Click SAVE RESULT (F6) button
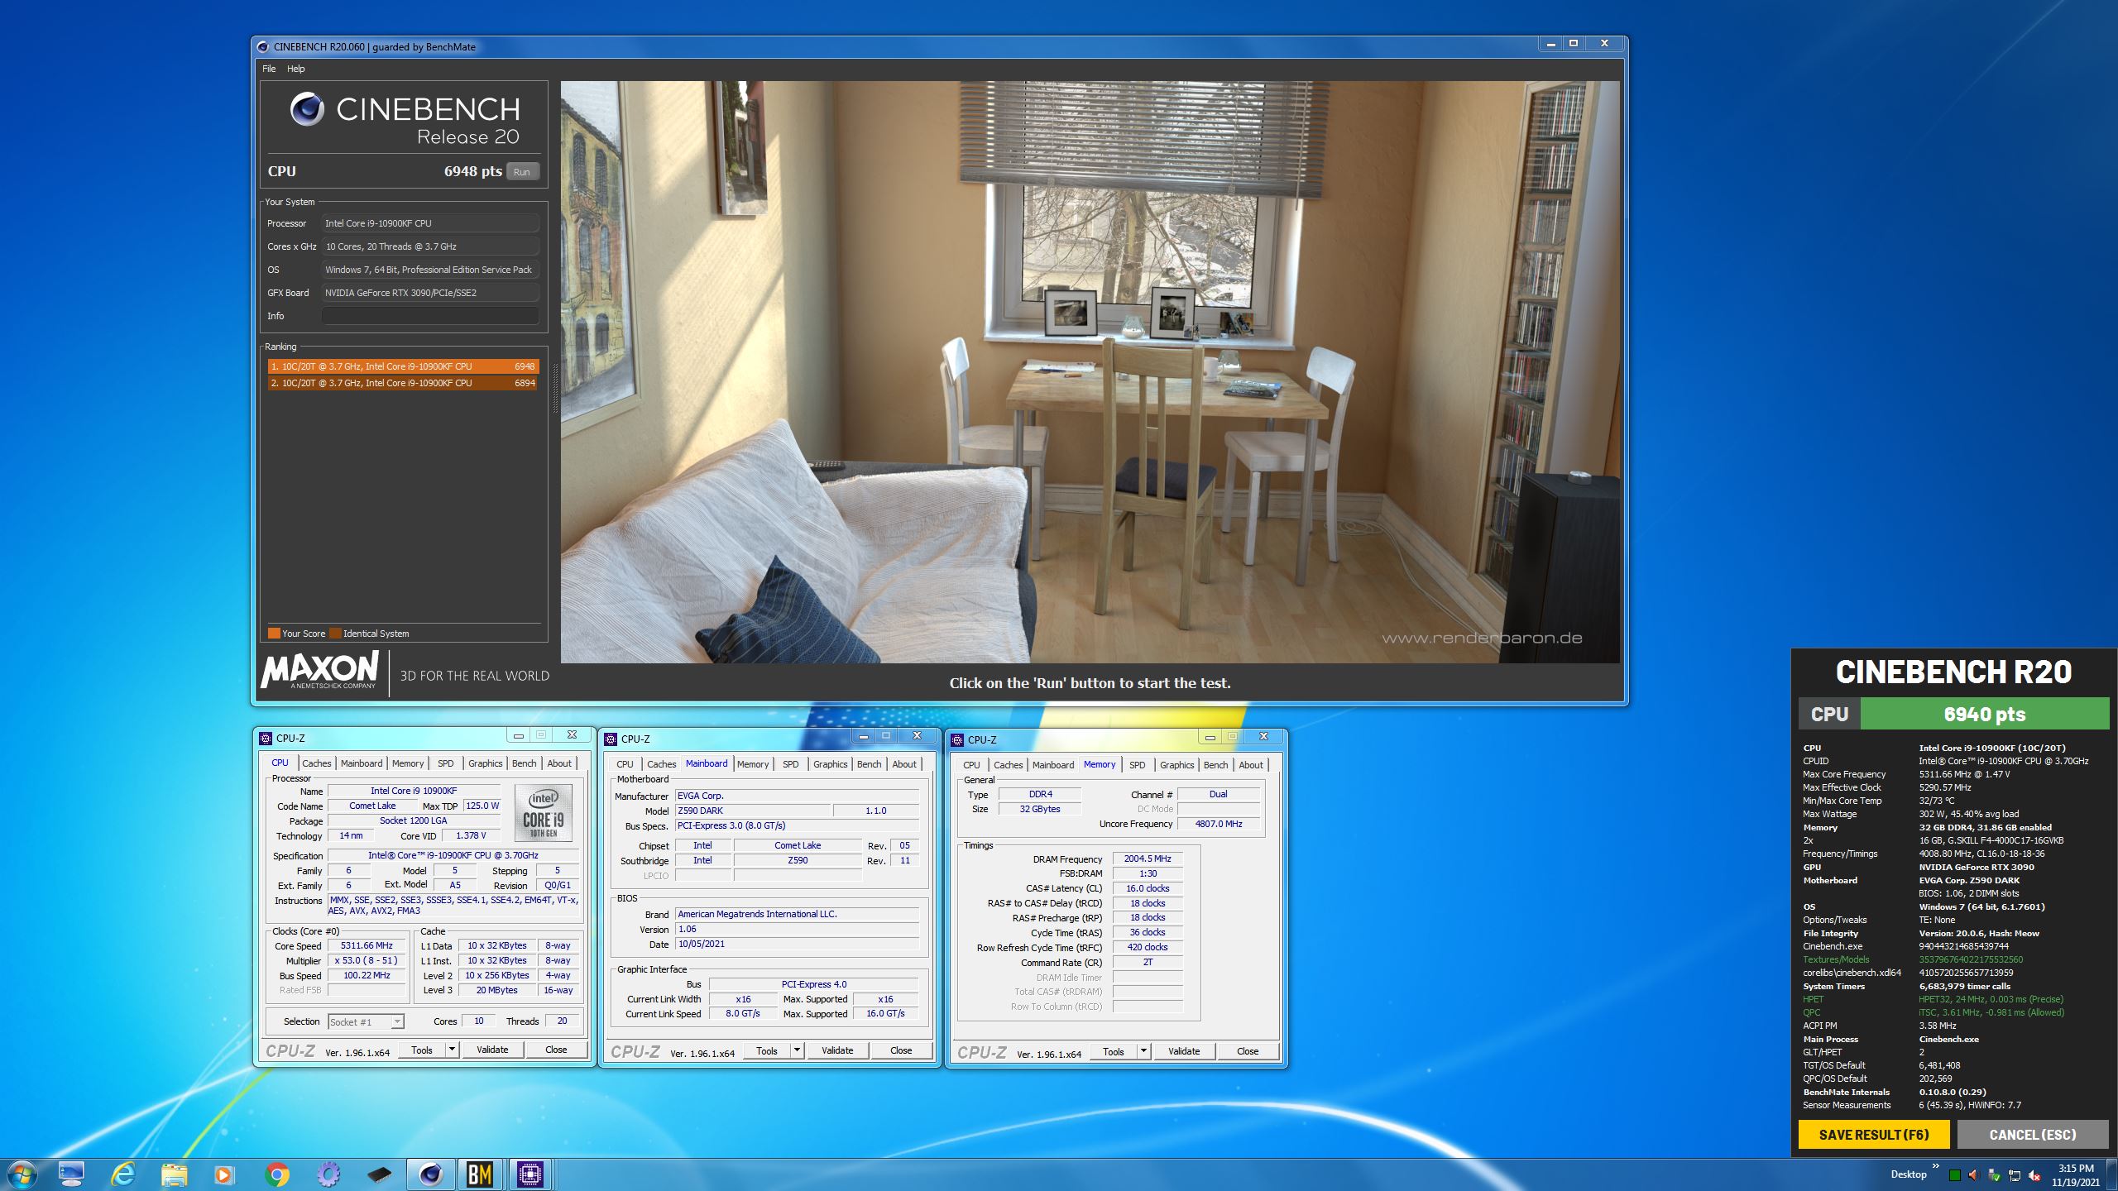This screenshot has width=2118, height=1191. pyautogui.click(x=1873, y=1135)
